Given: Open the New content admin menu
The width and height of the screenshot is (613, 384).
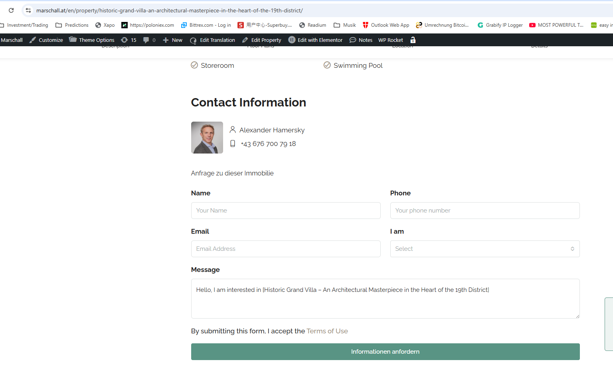Looking at the screenshot, I should click(x=173, y=40).
